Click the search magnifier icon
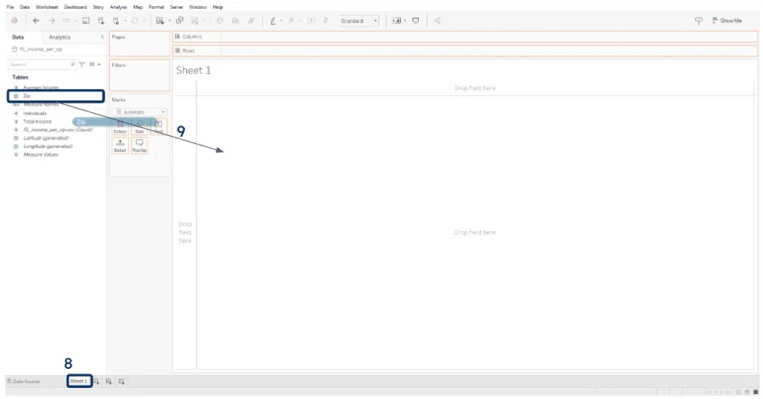Viewport: 763px width, 399px height. (72, 64)
